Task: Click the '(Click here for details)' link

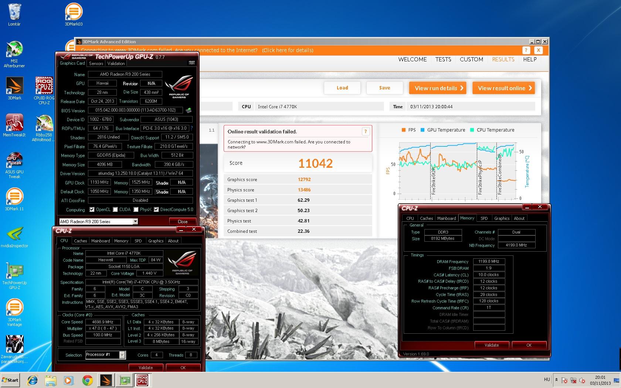Action: coord(288,50)
